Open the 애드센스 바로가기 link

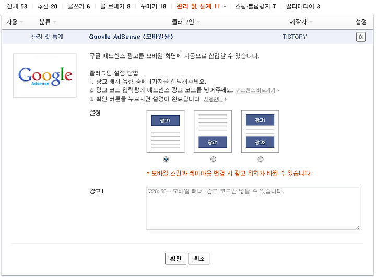255,90
